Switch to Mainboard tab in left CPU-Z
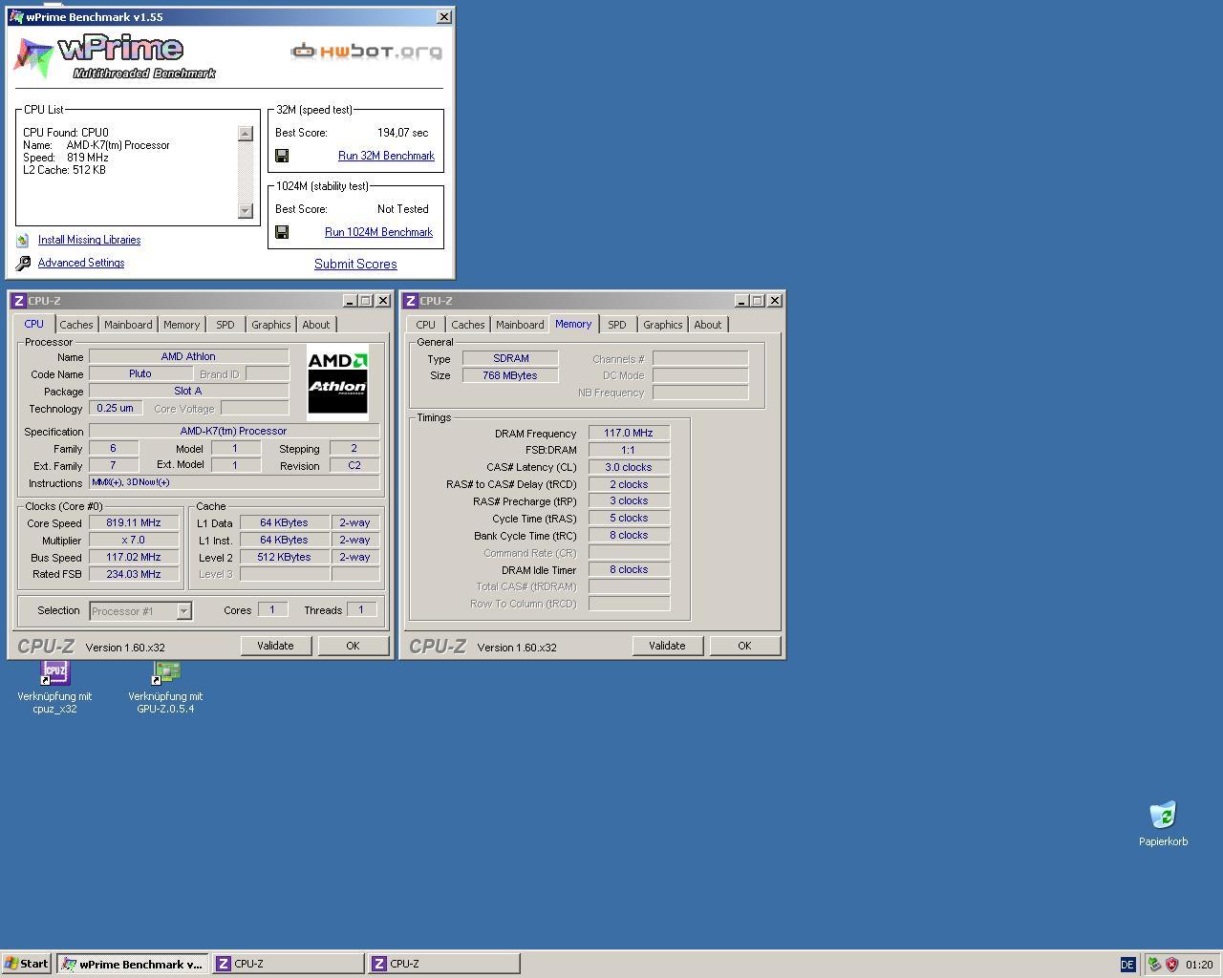Viewport: 1223px width, 978px height. tap(128, 325)
